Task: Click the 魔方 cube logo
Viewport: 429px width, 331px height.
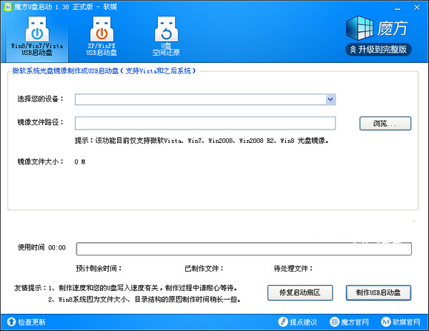Action: coord(360,28)
